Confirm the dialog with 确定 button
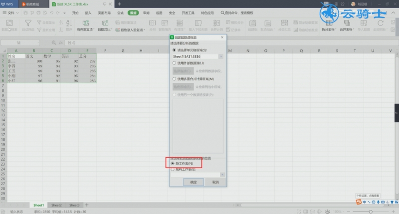This screenshot has width=399, height=214. 194,182
